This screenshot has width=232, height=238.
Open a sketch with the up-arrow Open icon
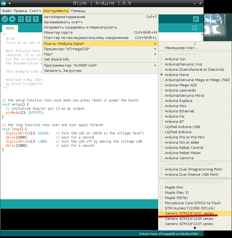(28, 19)
